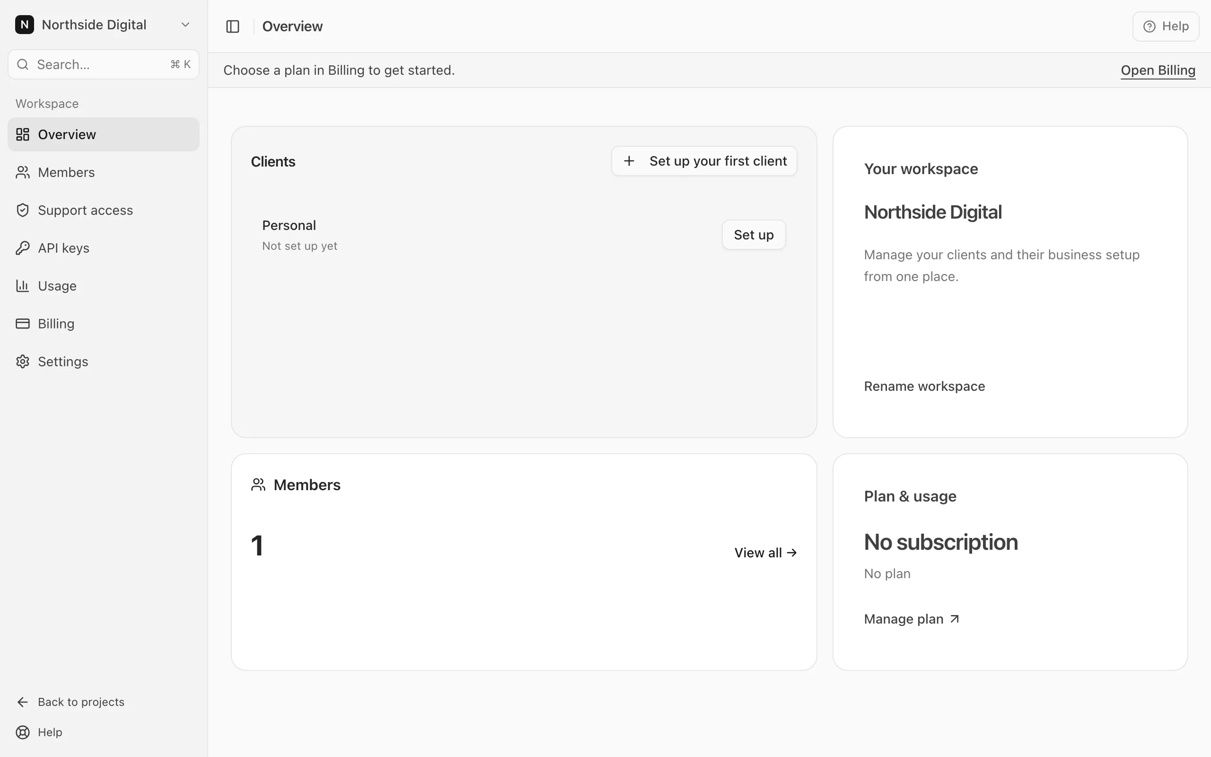Viewport: 1211px width, 757px height.
Task: Click the "Choose a plan in Billing" banner text
Action: [339, 70]
